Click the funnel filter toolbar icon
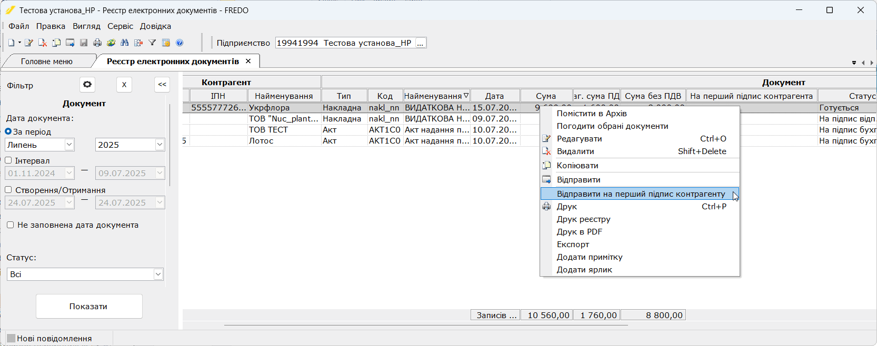The image size is (877, 346). 152,43
